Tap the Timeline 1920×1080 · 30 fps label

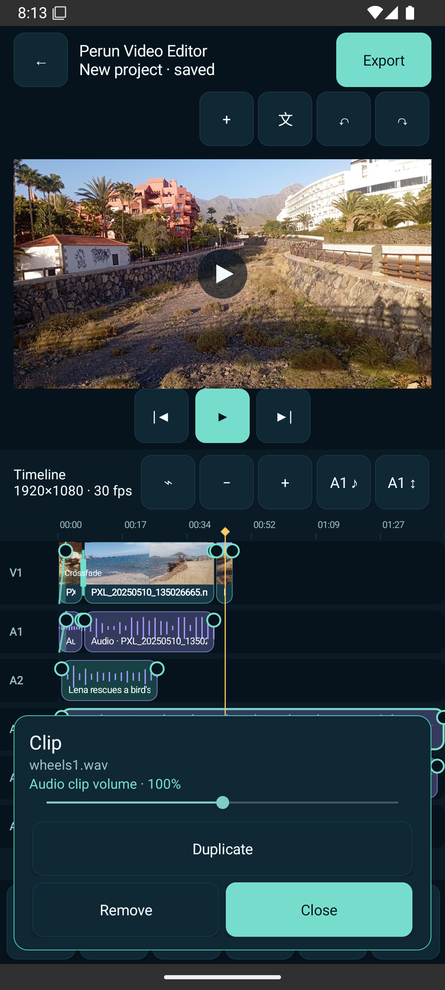73,483
